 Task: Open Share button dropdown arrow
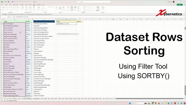pyautogui.click(x=182, y=5)
